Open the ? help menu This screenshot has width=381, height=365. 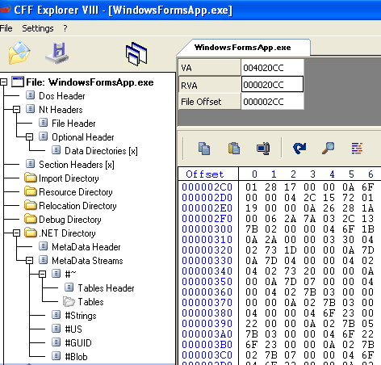(65, 28)
